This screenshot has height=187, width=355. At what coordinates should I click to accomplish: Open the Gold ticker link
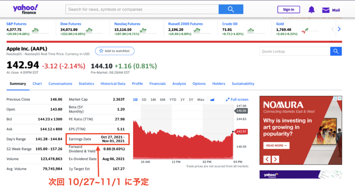coord(280,24)
